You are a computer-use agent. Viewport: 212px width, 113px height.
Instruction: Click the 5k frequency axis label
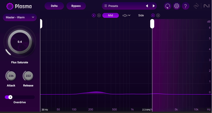click(x=176, y=109)
